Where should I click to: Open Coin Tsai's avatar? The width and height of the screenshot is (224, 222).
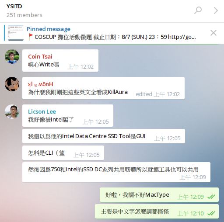(x=12, y=57)
